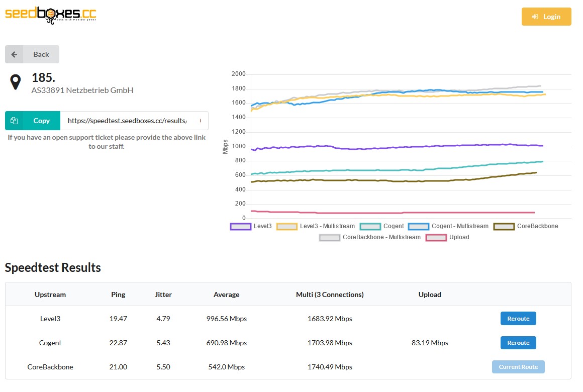Click the Current Route button for CoreBackbone
This screenshot has height=392, width=583.
click(518, 367)
